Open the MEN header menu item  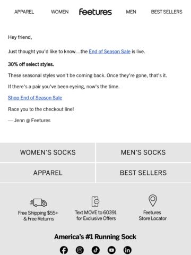(131, 12)
